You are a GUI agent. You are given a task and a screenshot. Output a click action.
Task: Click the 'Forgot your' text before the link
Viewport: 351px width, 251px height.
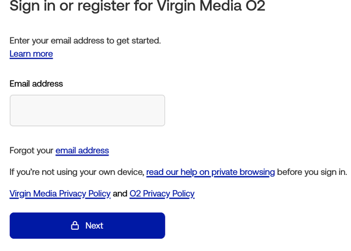[x=32, y=150]
